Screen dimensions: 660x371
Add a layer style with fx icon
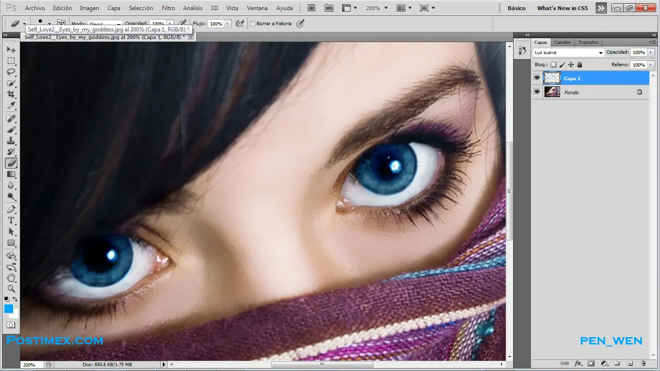pyautogui.click(x=578, y=363)
